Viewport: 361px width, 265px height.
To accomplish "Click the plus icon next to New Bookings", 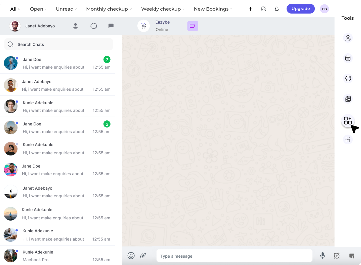I will click(x=250, y=9).
